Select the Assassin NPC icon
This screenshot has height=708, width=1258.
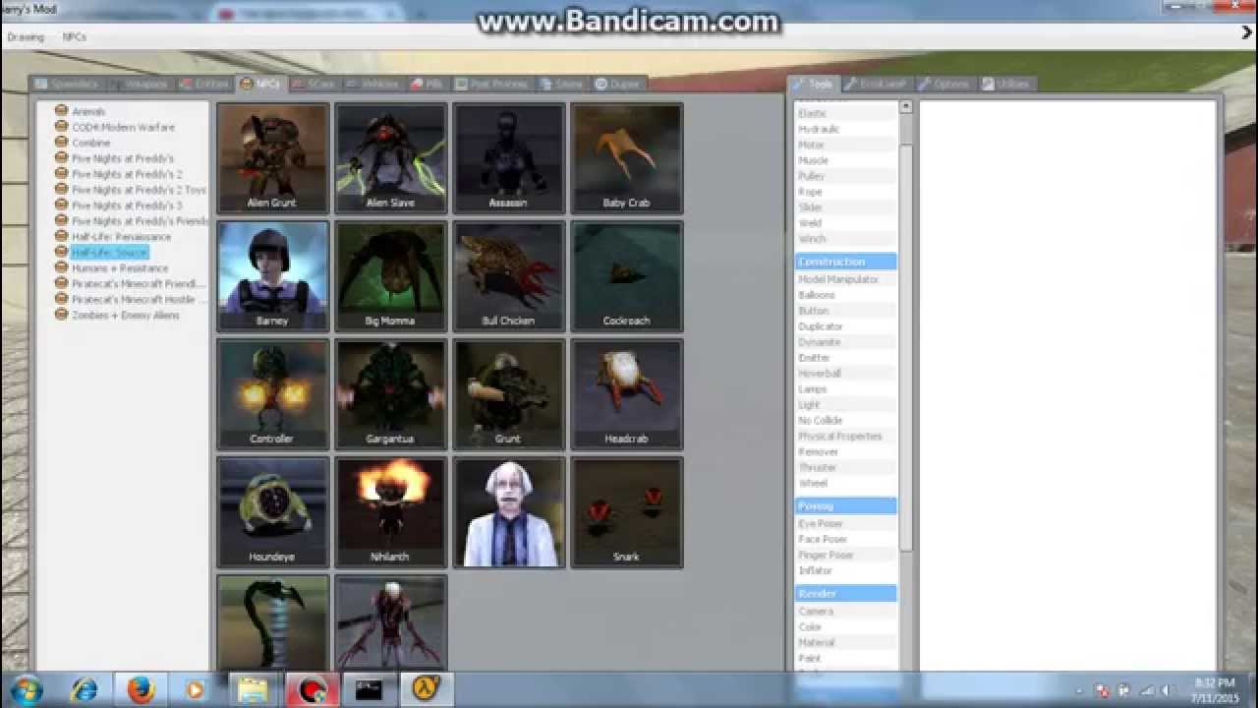pyautogui.click(x=508, y=158)
